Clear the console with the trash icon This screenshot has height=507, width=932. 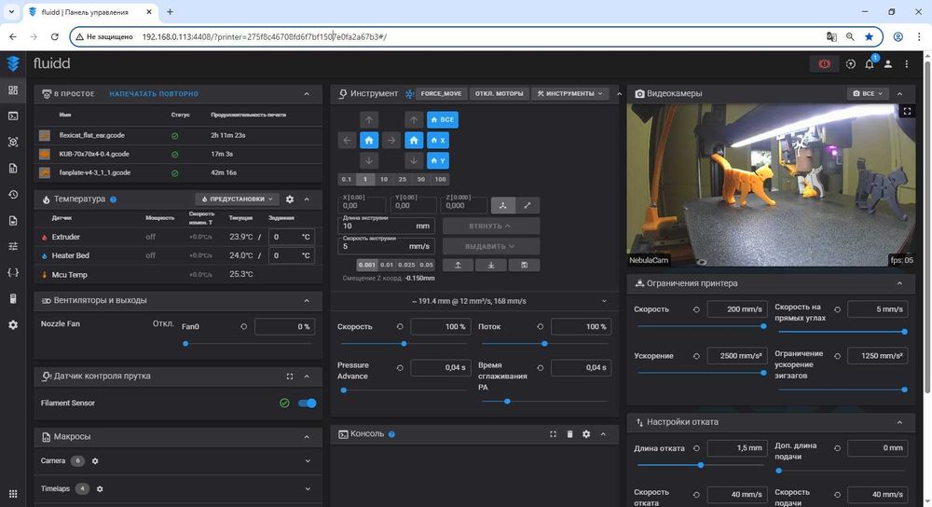click(569, 434)
